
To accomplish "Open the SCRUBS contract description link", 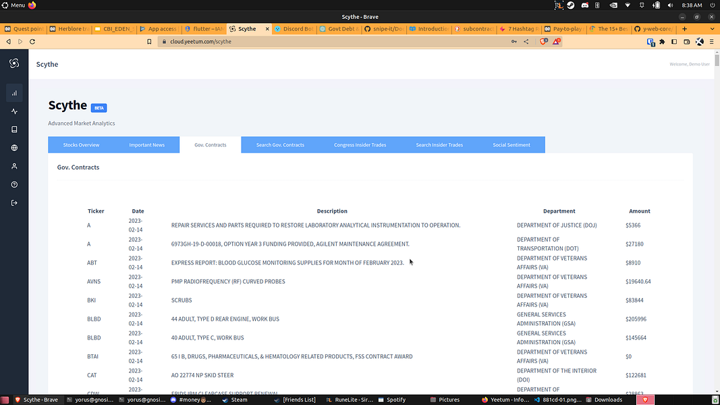I will 182,300.
